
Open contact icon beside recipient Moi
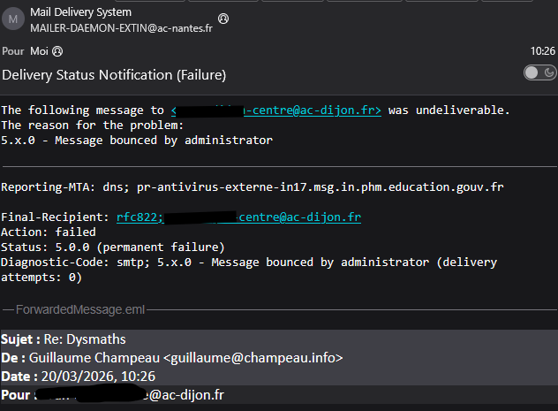point(57,51)
